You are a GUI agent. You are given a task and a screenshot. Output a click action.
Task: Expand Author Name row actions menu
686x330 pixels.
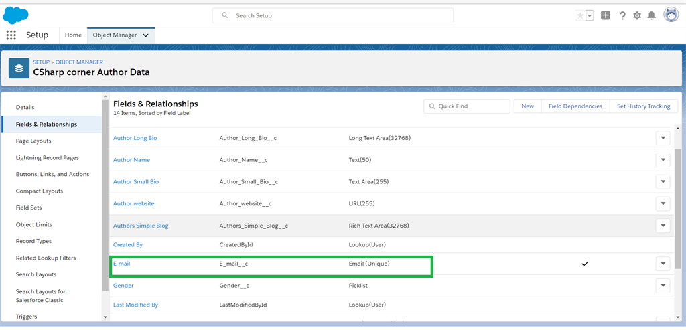coord(663,160)
